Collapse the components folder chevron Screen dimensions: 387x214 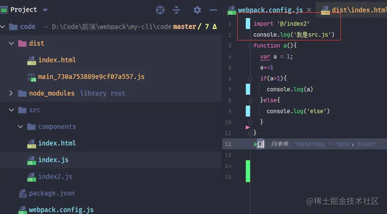tap(20, 126)
